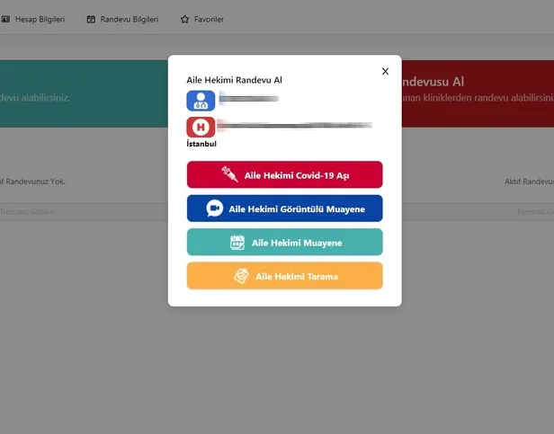Click the teal appointment card on left

(81, 93)
